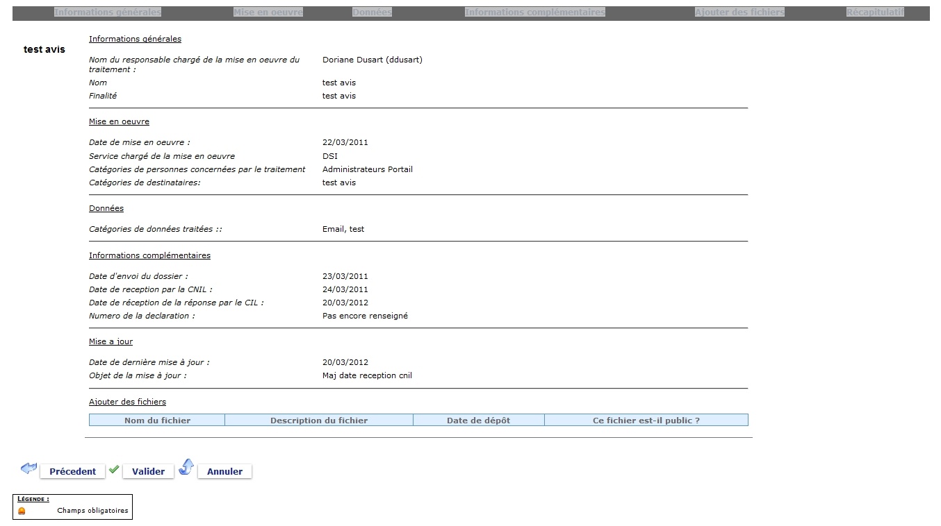Click the Description du fichier column header

click(319, 421)
